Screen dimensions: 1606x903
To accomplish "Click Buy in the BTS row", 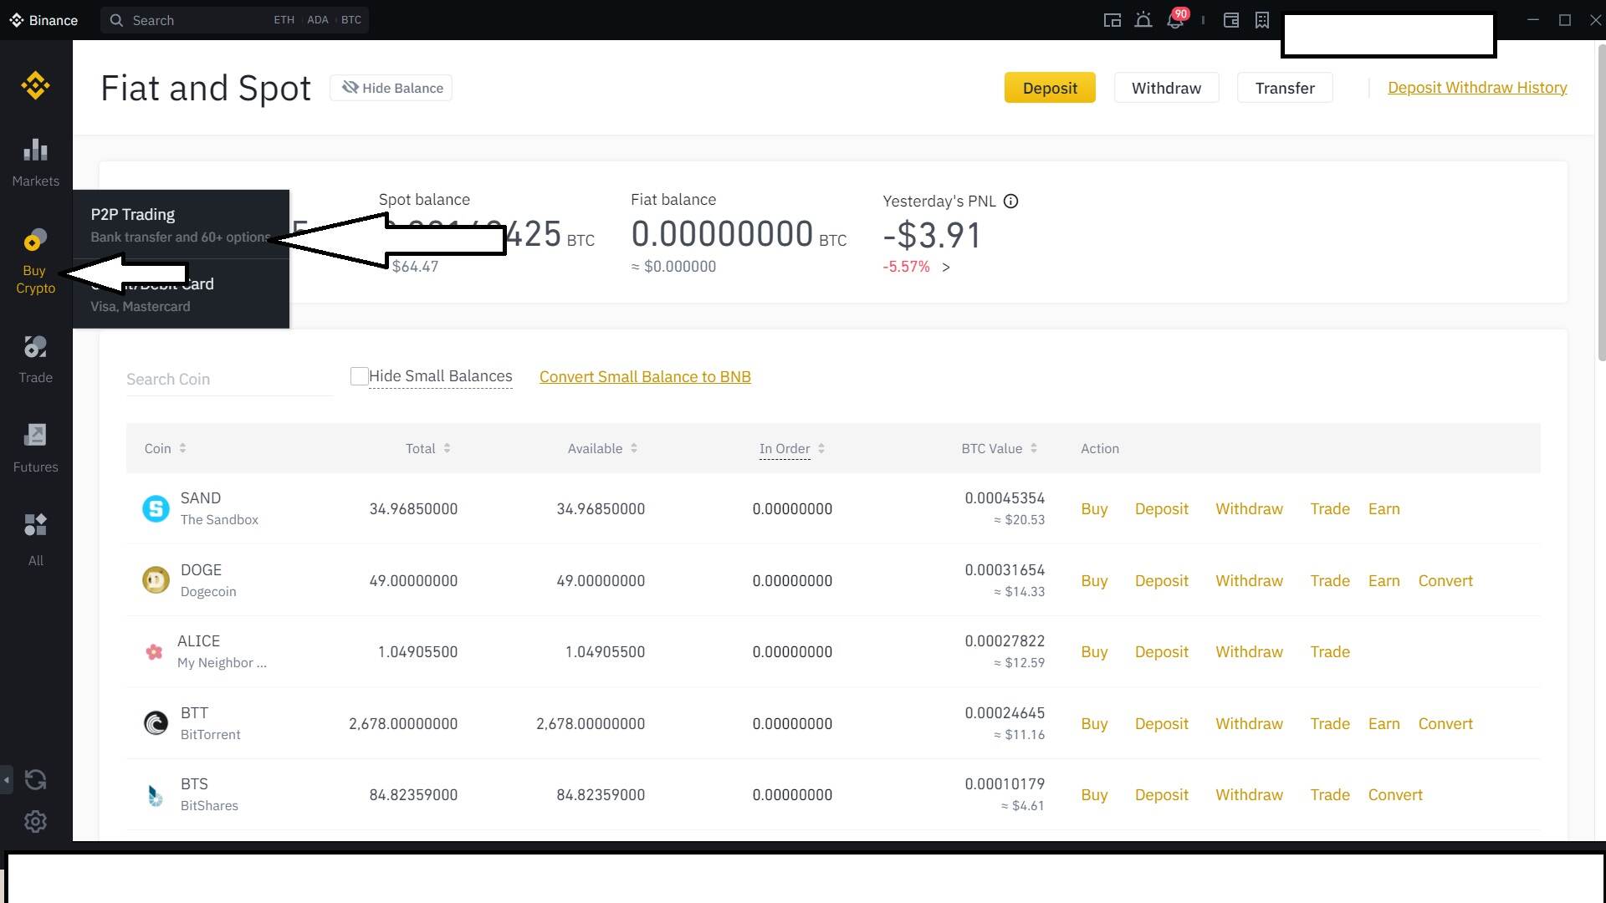I will [1094, 794].
